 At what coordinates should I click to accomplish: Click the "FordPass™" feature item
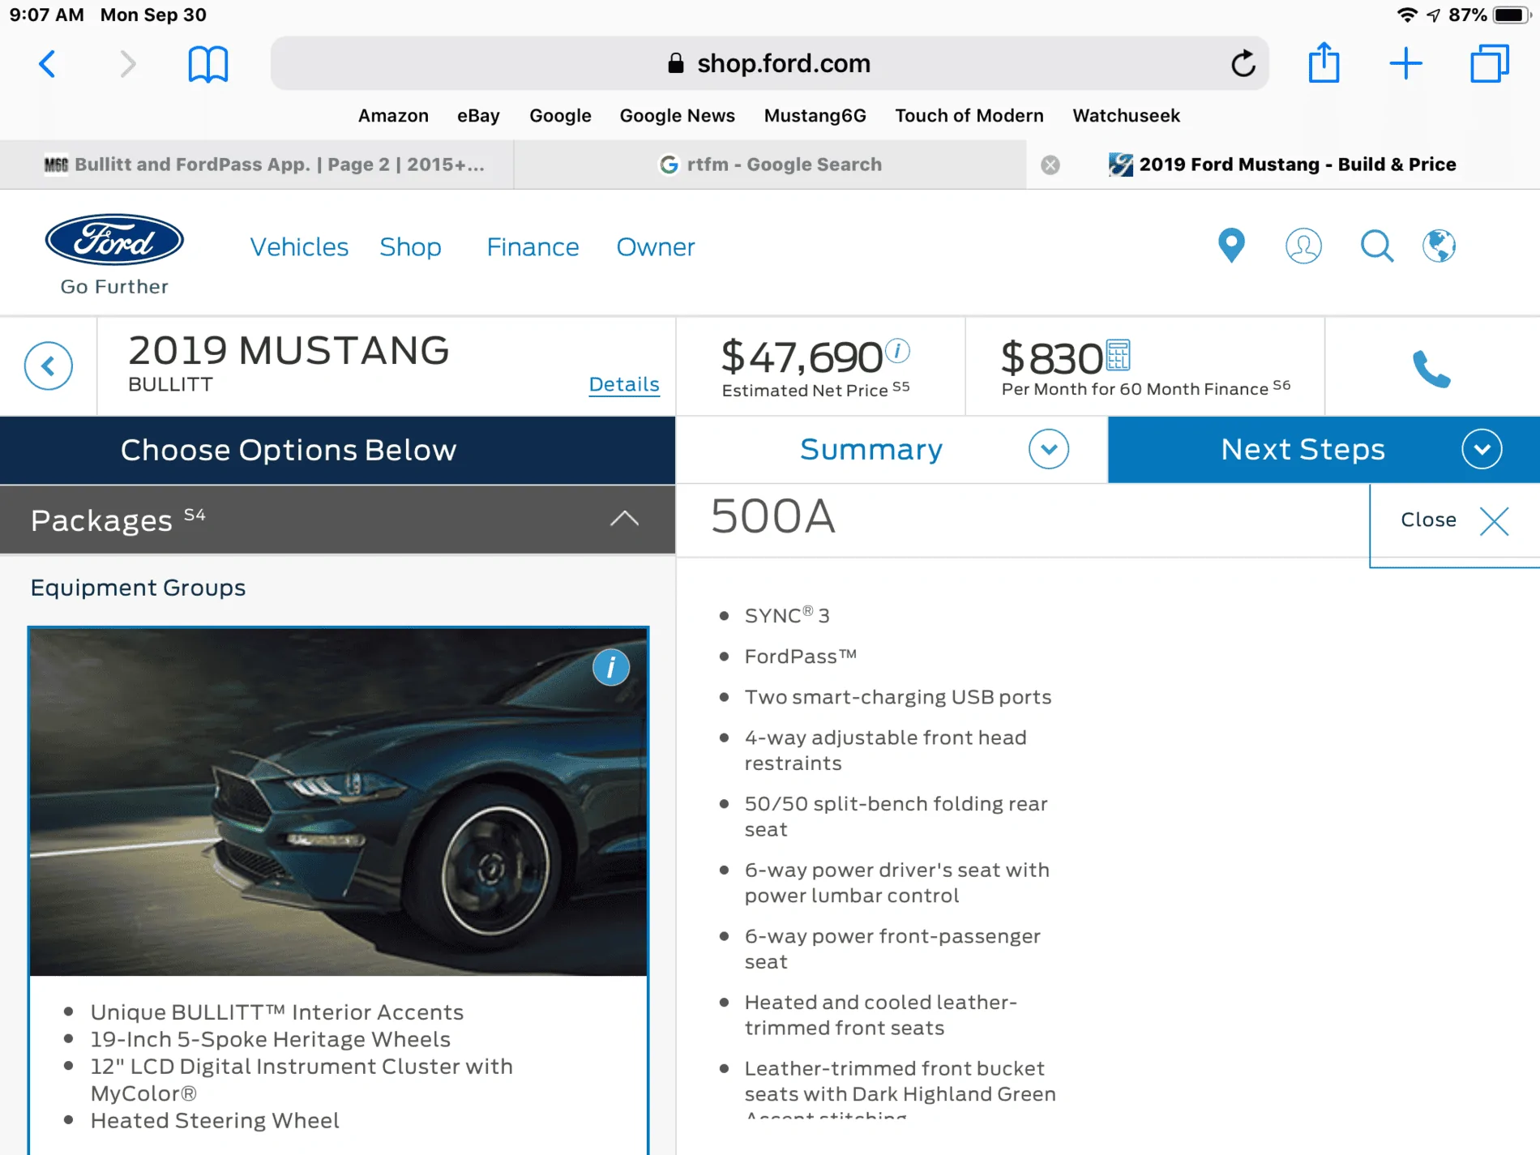click(800, 656)
